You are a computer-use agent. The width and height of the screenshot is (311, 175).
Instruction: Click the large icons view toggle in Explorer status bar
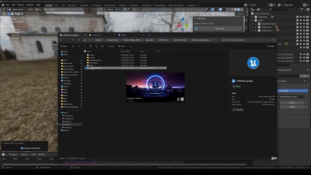coord(276,158)
